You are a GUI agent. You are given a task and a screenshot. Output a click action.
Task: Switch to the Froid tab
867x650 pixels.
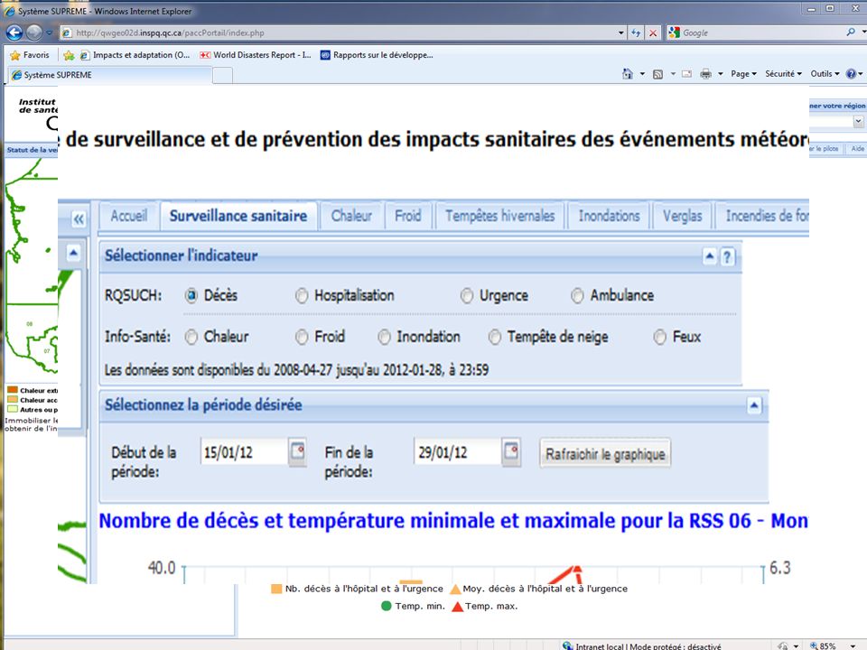point(408,216)
